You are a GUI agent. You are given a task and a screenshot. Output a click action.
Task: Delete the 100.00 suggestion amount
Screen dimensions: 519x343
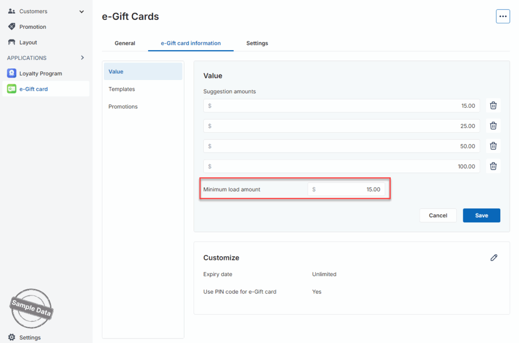[493, 166]
